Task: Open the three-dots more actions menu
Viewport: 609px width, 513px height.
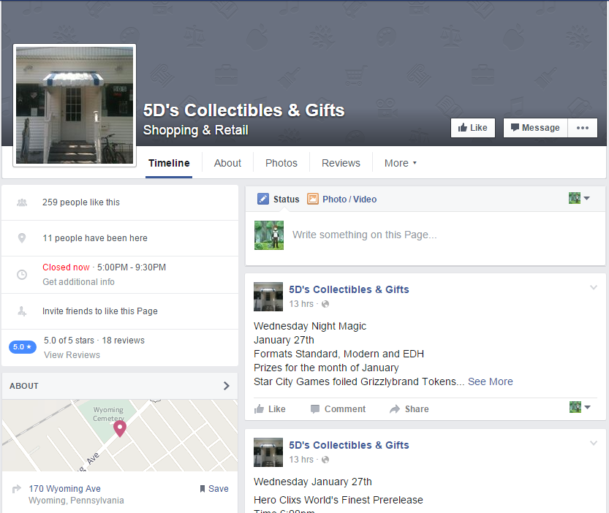Action: click(x=583, y=128)
